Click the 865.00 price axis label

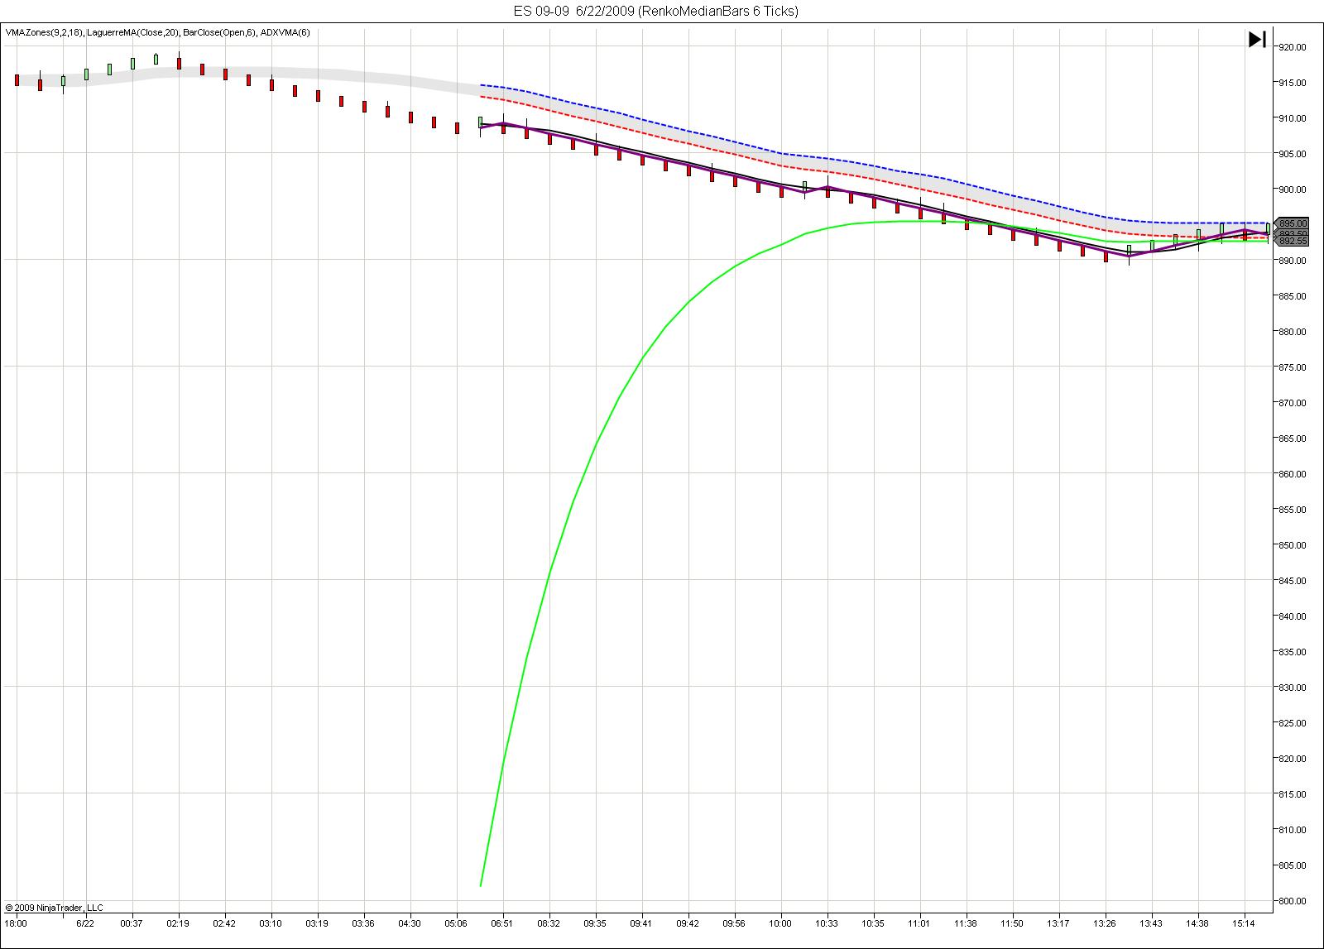click(x=1293, y=439)
